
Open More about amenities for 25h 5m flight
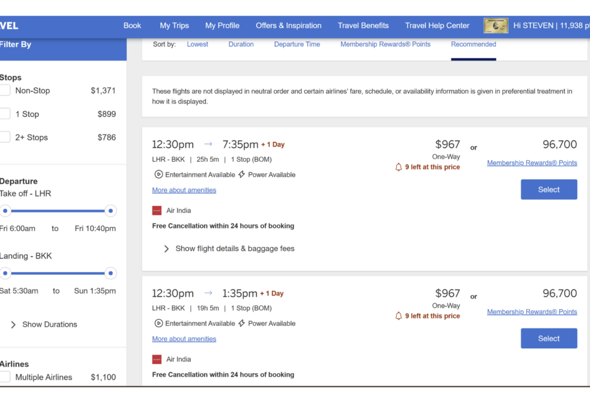click(184, 190)
